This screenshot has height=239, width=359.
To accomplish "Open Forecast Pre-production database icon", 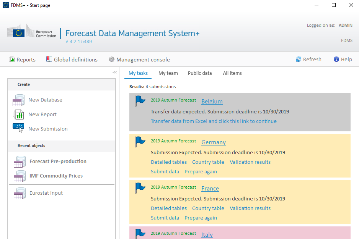I will (x=20, y=161).
